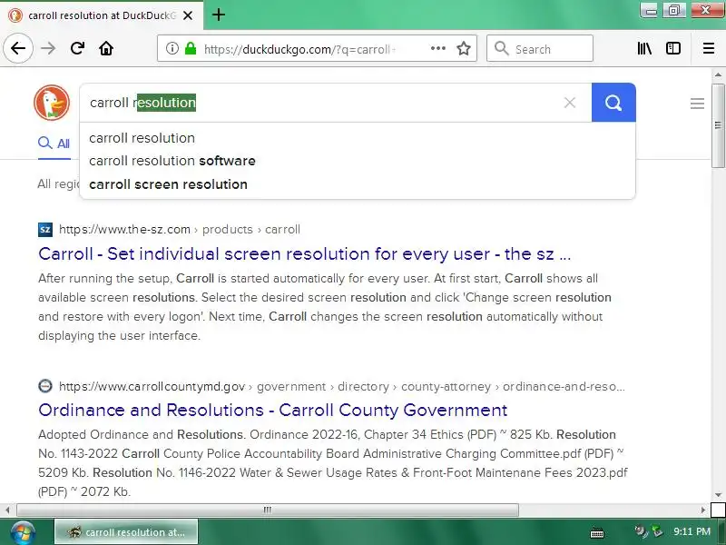
Task: Close the carroll resolution DuckDuckGo tab
Action: [188, 15]
